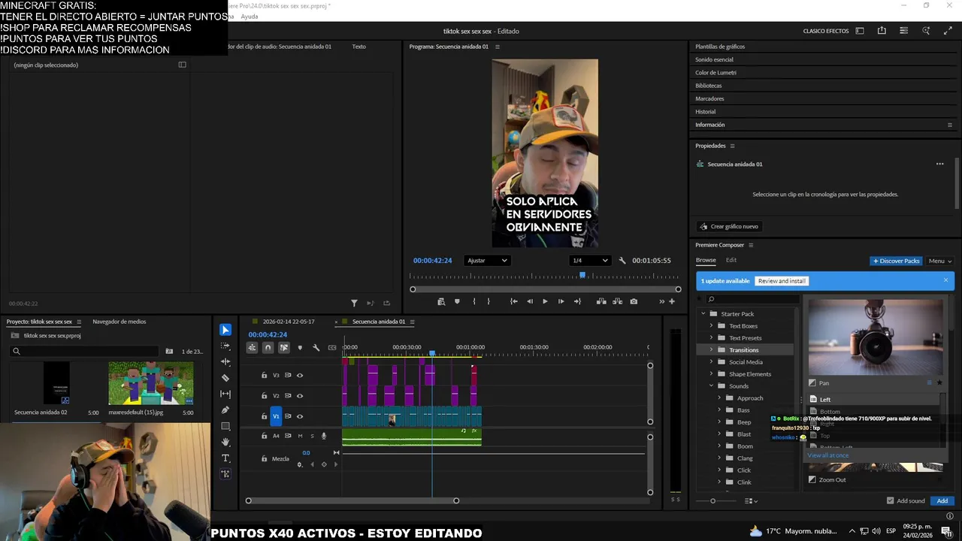Viewport: 962px width, 541px height.
Task: Click the filter funnel icon in source panel
Action: click(x=354, y=303)
